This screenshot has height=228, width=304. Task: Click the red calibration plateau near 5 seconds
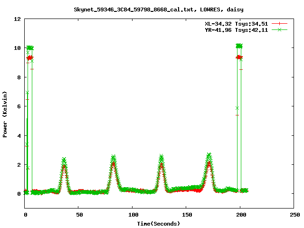29,57
